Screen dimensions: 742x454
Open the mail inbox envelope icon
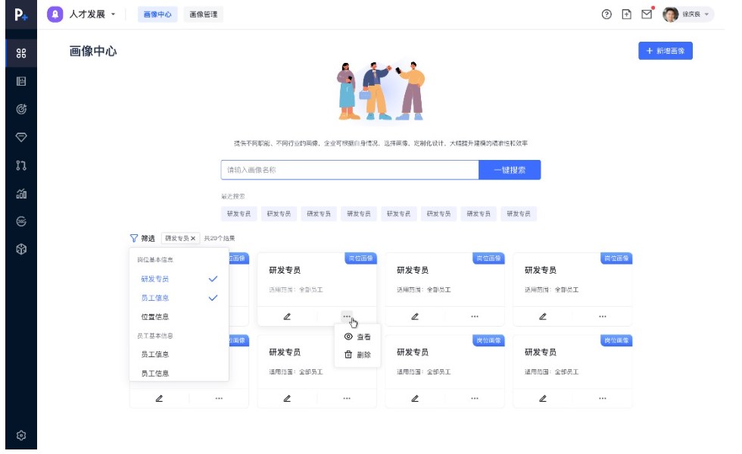(646, 14)
